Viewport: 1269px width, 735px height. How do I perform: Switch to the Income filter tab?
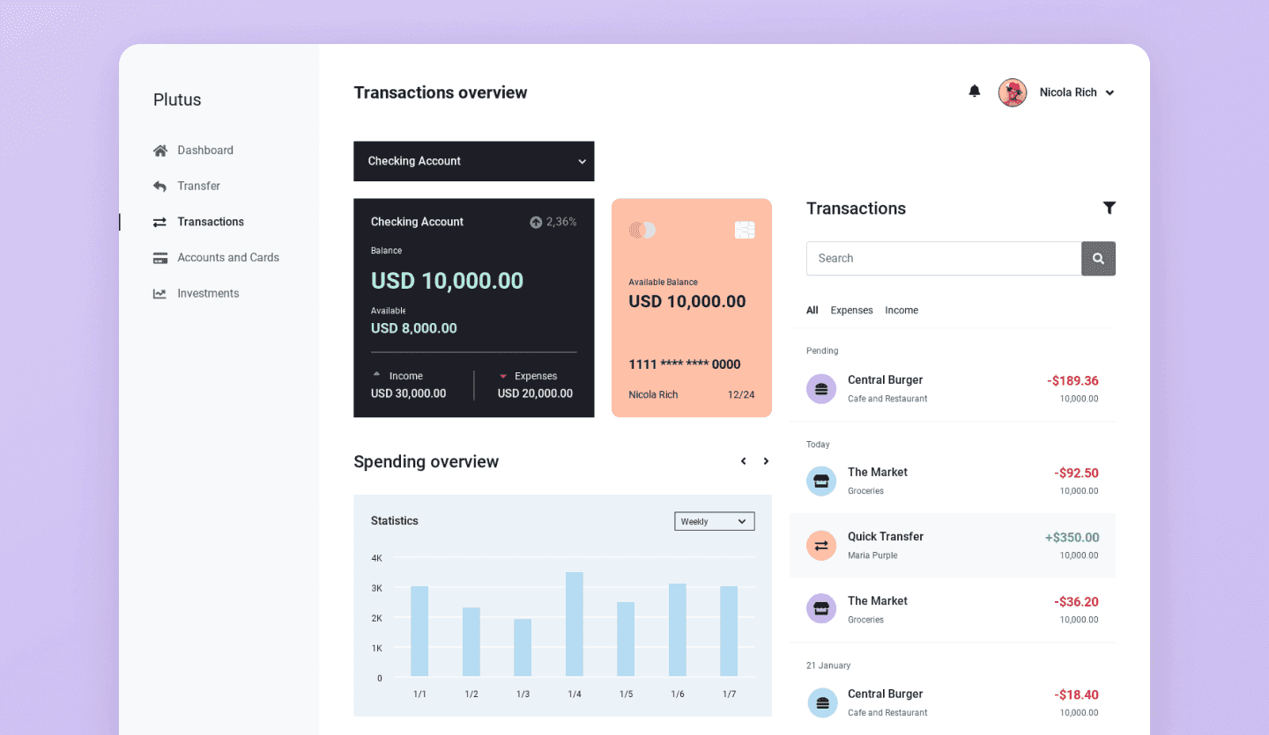(902, 311)
